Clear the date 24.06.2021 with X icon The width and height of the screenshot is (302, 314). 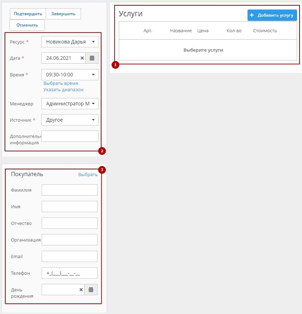point(82,58)
